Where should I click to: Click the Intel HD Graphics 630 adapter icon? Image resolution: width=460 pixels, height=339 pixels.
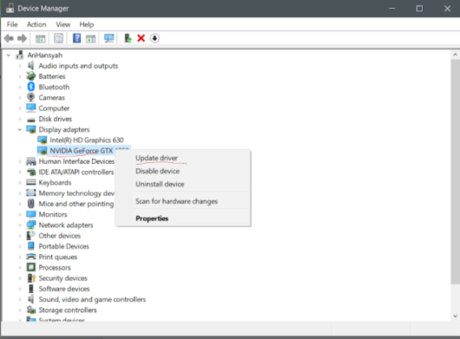[x=42, y=140]
